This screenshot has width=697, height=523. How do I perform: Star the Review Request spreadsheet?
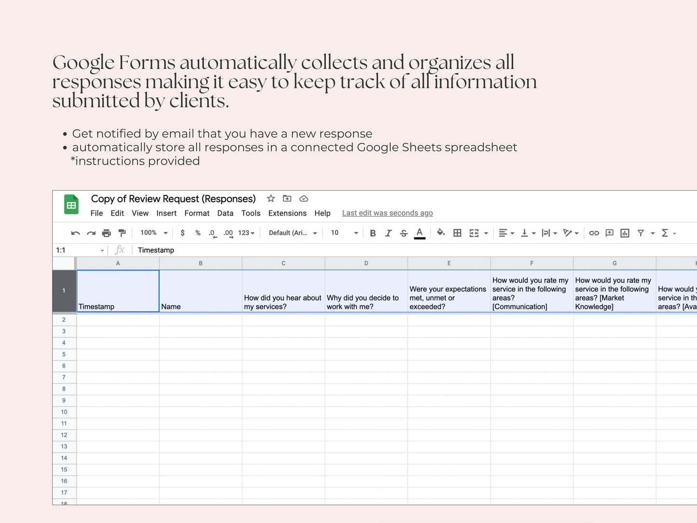pos(271,198)
